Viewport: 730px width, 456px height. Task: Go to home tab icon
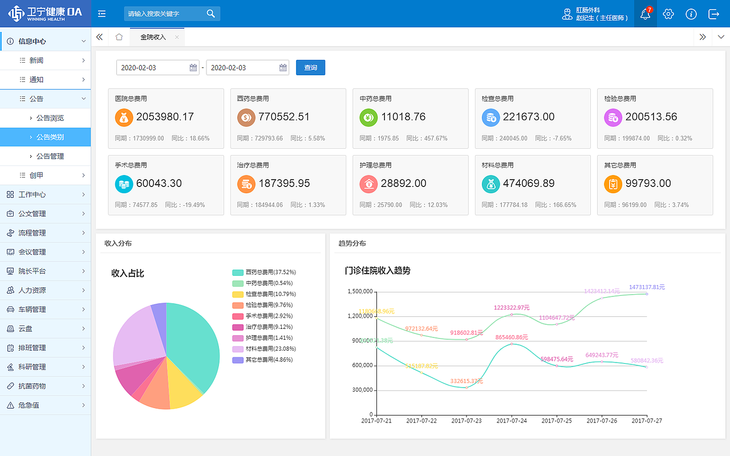[x=119, y=37]
